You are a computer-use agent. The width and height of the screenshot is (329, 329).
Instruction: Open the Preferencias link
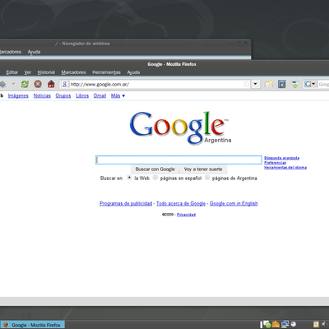[x=275, y=163]
